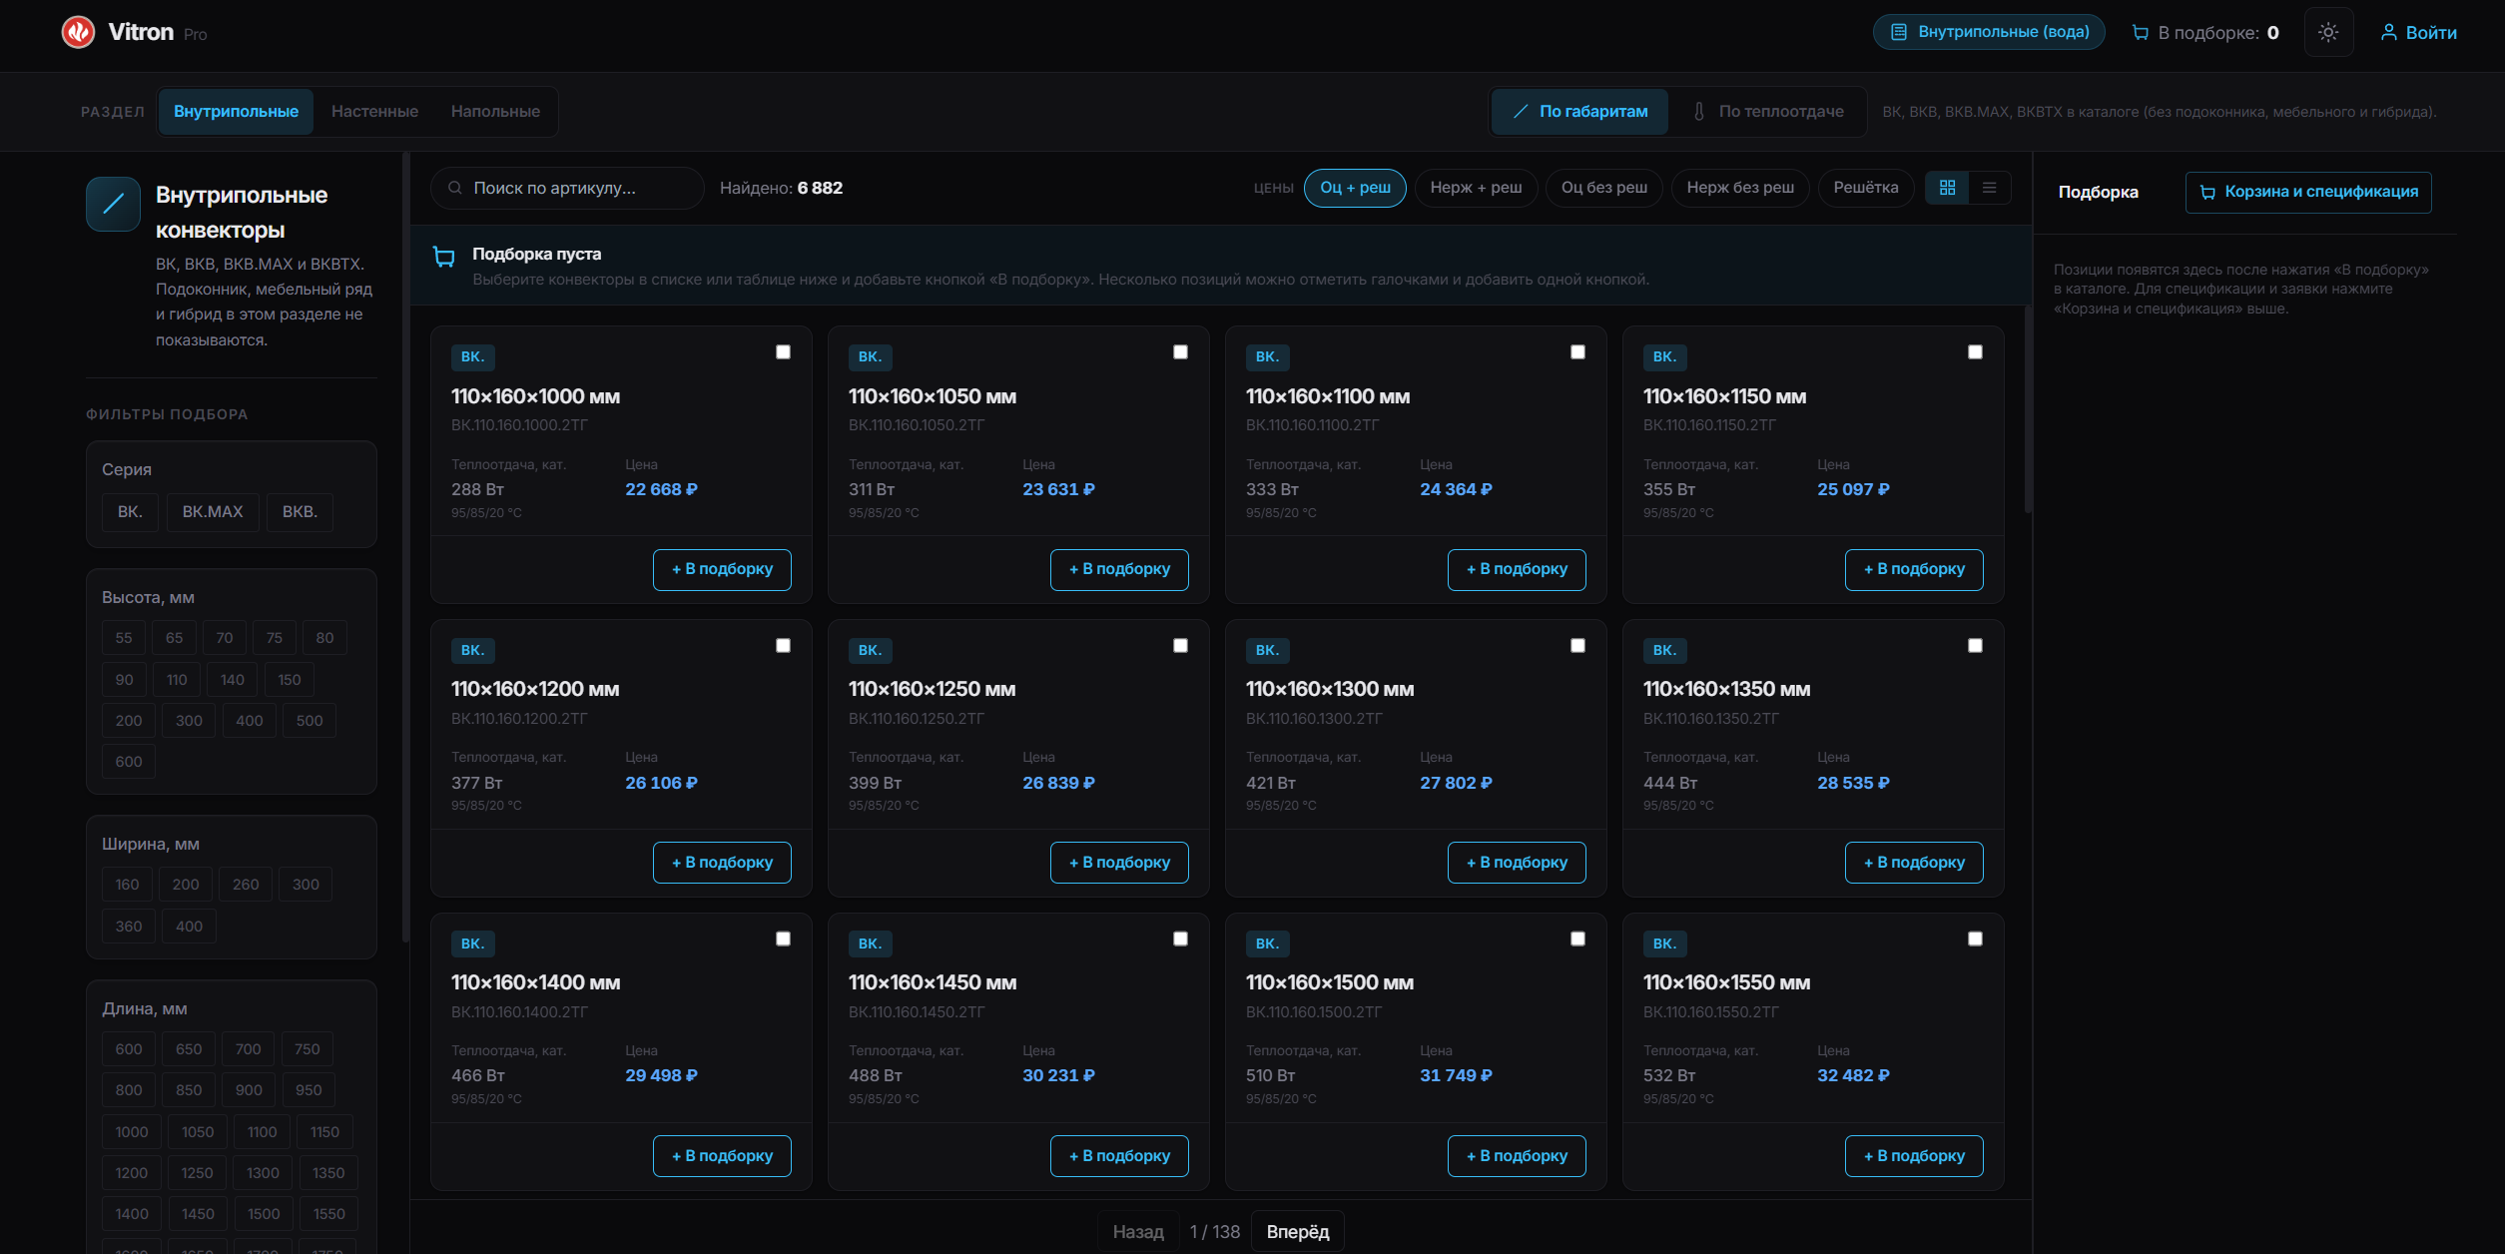Check the 110×160×1550 мм card checkbox

click(x=1975, y=940)
